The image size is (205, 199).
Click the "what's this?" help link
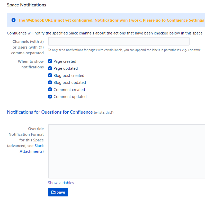pos(104,113)
